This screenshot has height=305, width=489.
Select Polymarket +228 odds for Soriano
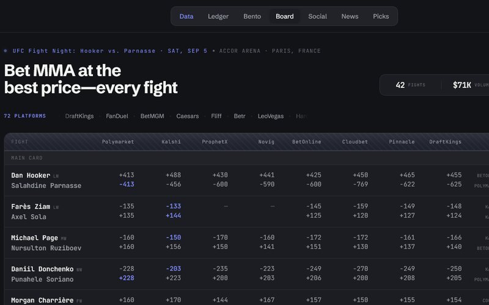pyautogui.click(x=127, y=278)
